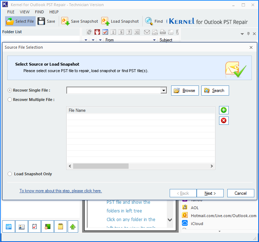Pin the right side panel
Screen dimensions: 259x242
[248, 34]
